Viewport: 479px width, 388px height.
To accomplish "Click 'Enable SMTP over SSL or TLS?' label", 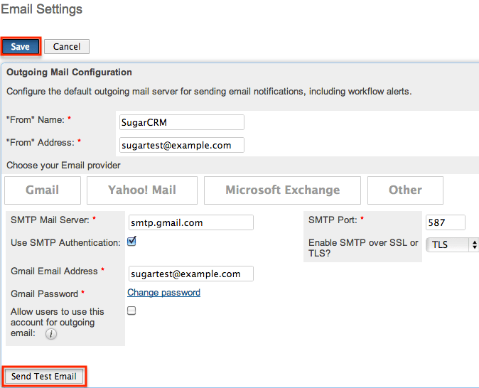I will [363, 248].
